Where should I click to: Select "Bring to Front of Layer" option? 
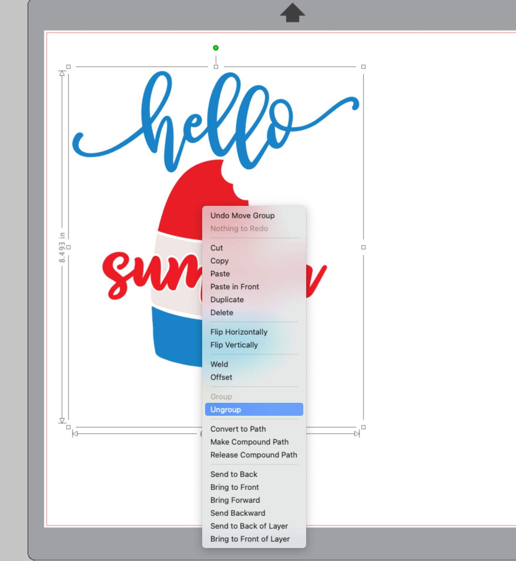(250, 539)
